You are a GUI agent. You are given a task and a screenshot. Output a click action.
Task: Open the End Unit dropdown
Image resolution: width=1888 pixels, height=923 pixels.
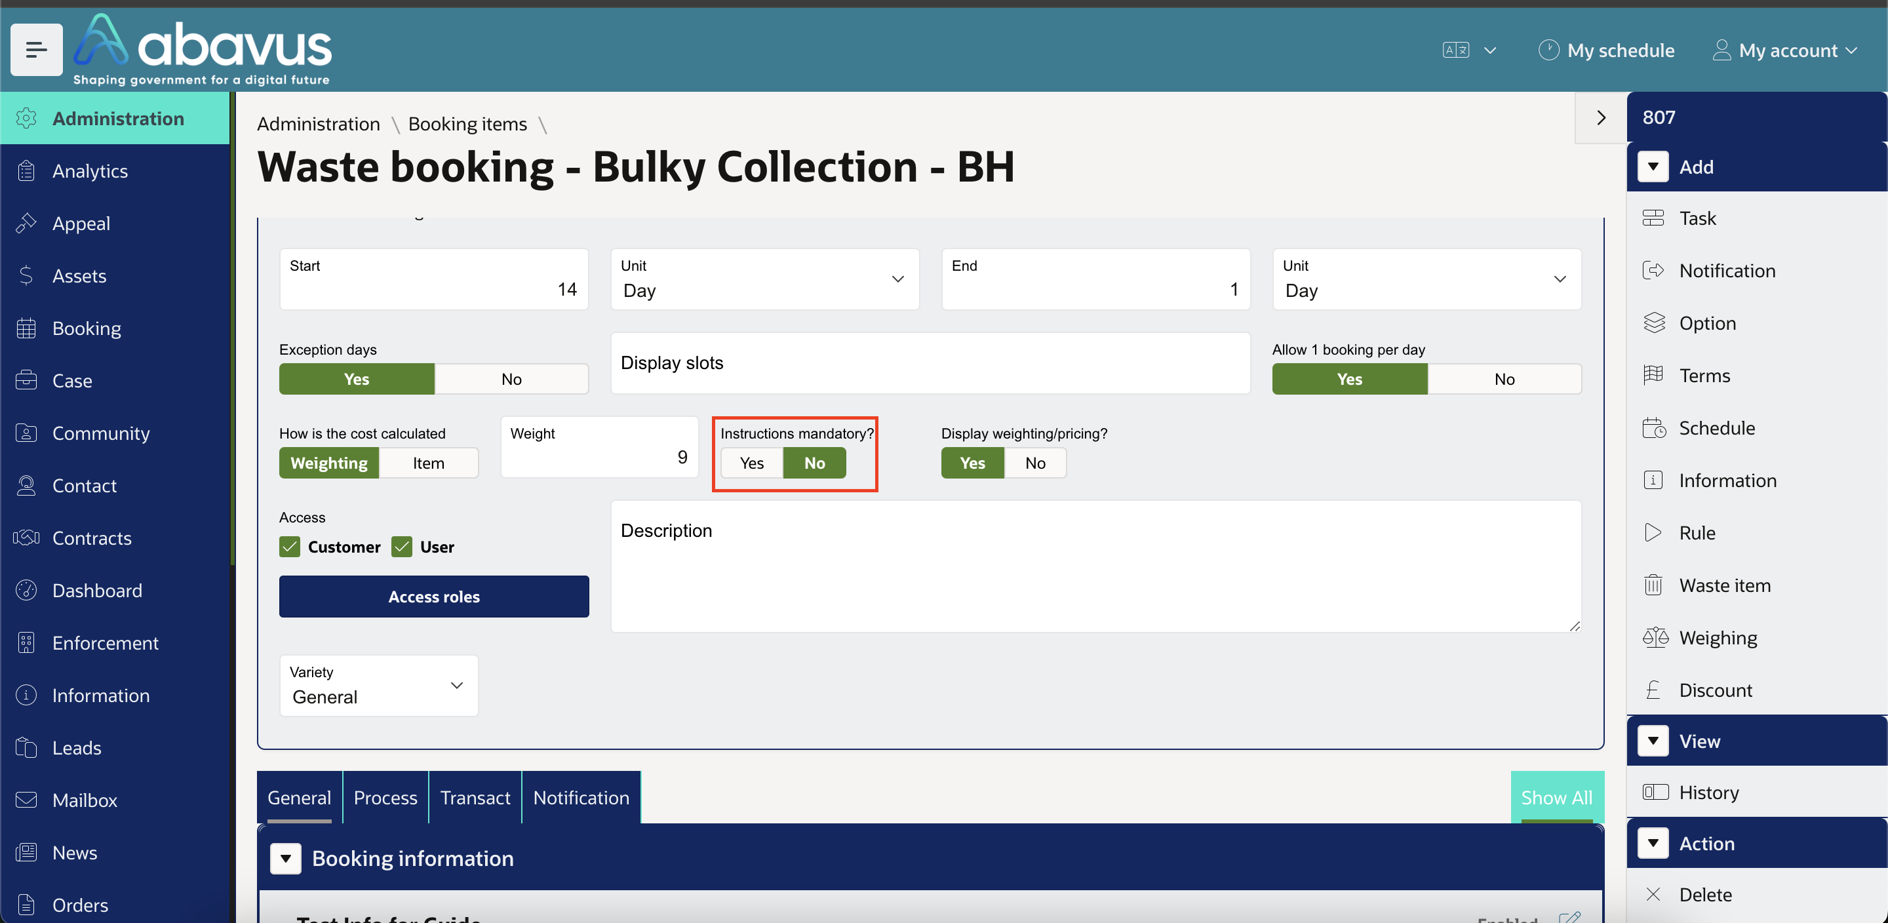click(x=1426, y=279)
